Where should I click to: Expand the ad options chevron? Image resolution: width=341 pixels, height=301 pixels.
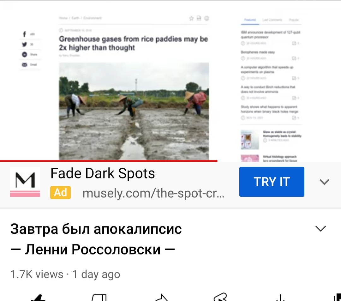pos(324,182)
